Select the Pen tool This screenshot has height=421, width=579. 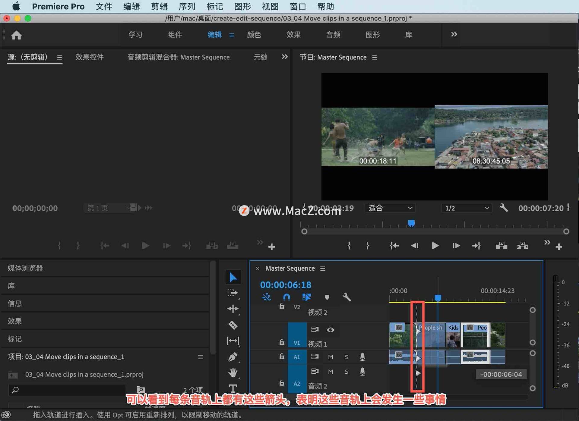233,357
